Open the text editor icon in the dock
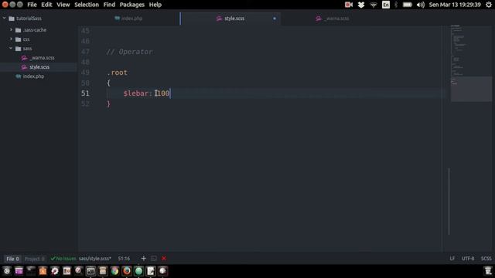495x278 pixels. click(x=151, y=271)
